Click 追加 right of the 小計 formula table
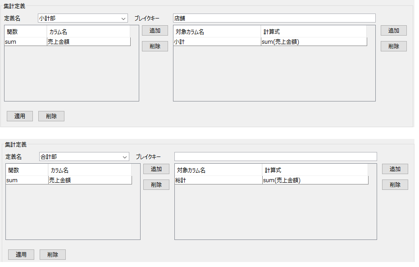This screenshot has width=419, height=267. click(x=394, y=31)
